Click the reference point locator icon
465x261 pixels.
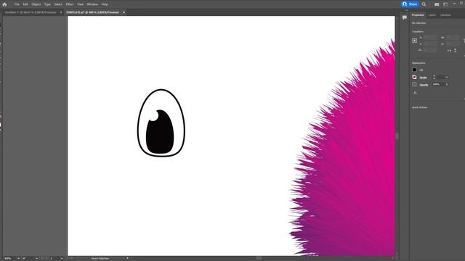[415, 41]
